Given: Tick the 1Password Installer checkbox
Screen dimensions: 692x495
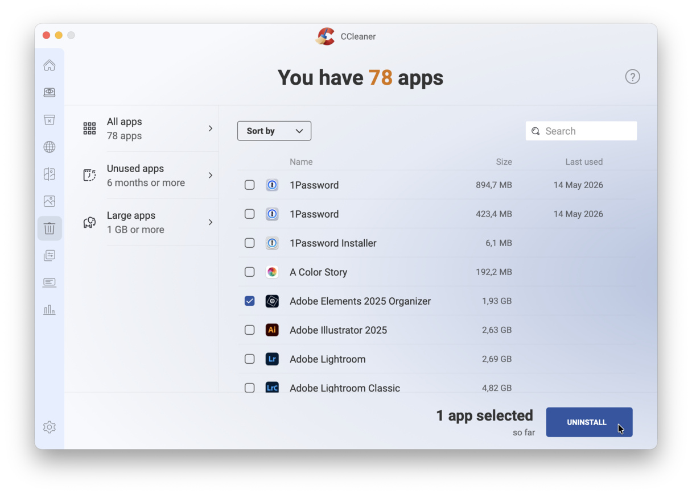Looking at the screenshot, I should [x=249, y=243].
